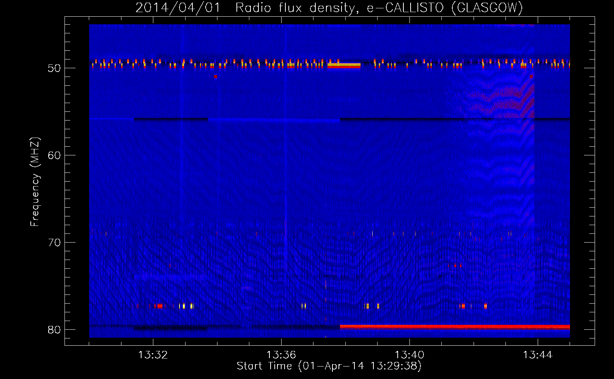The width and height of the screenshot is (614, 379).
Task: Click the 70 frequency tick label
Action: (54, 243)
